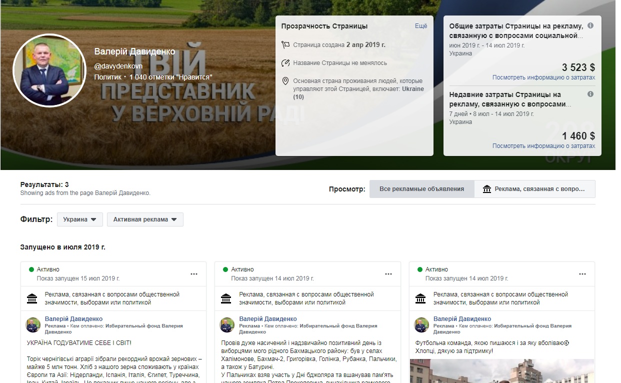Click the edit icon beside page name info
The width and height of the screenshot is (621, 383).
(x=285, y=63)
